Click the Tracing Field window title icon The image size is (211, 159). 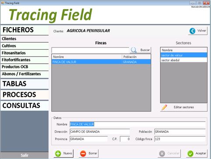point(3,3)
